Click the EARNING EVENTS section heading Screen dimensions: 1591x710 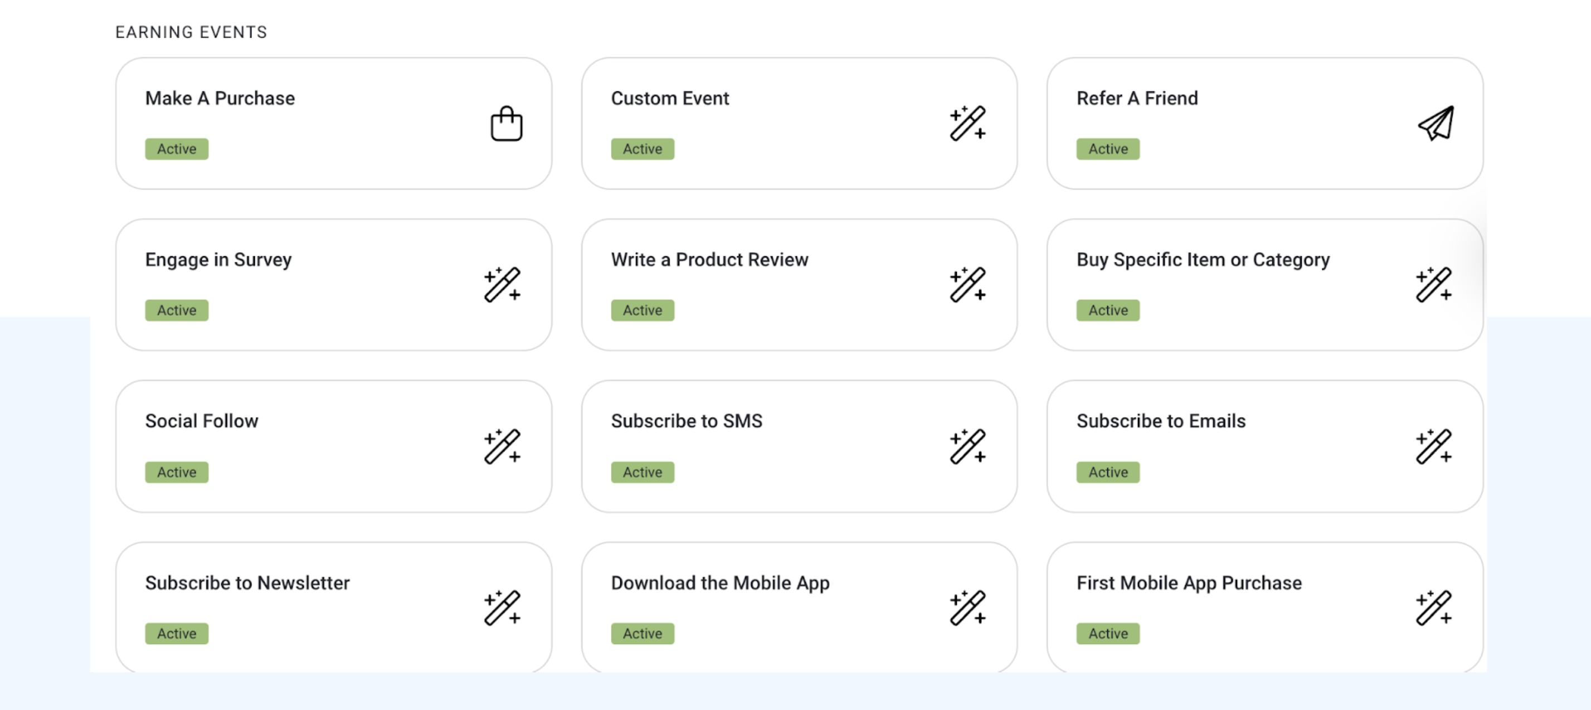point(191,32)
